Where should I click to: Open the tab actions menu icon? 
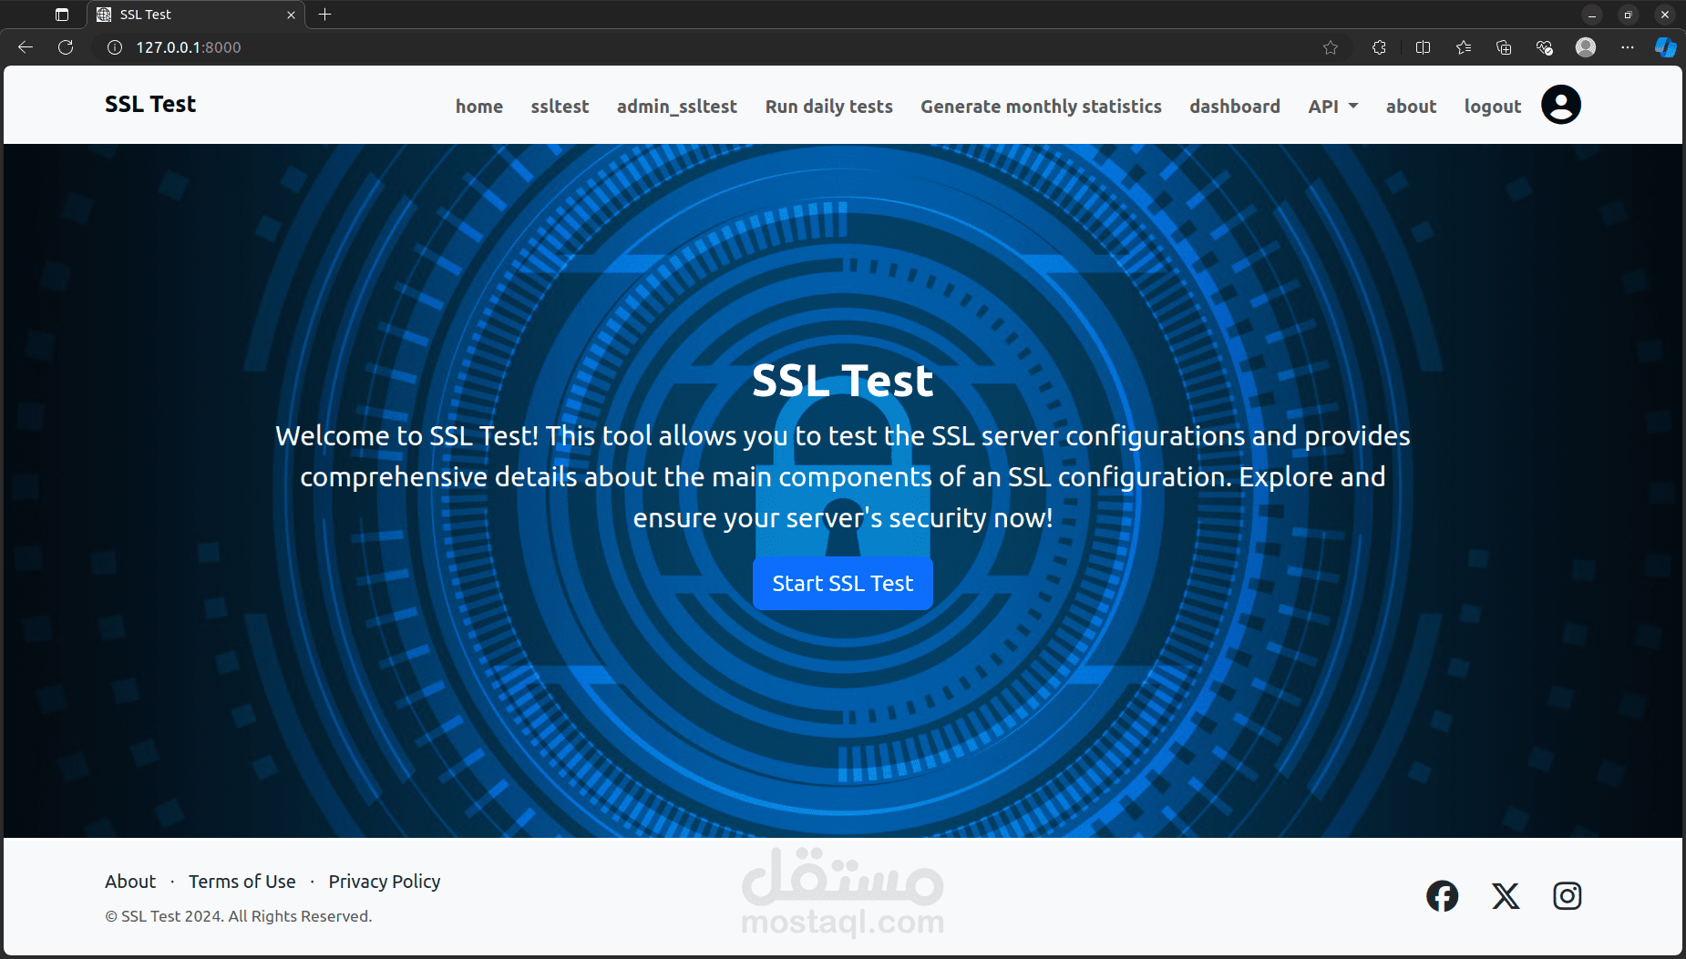(62, 15)
